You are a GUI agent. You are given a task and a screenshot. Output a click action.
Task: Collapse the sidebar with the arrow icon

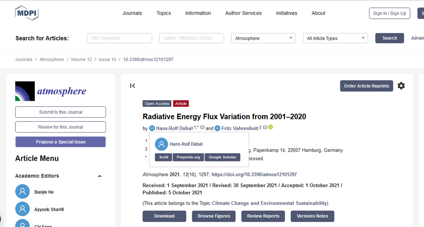[x=132, y=86]
